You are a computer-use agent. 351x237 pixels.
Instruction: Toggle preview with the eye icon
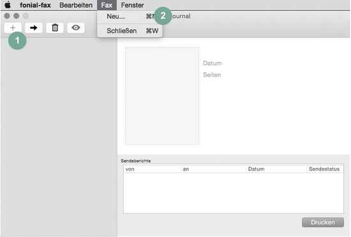(76, 27)
